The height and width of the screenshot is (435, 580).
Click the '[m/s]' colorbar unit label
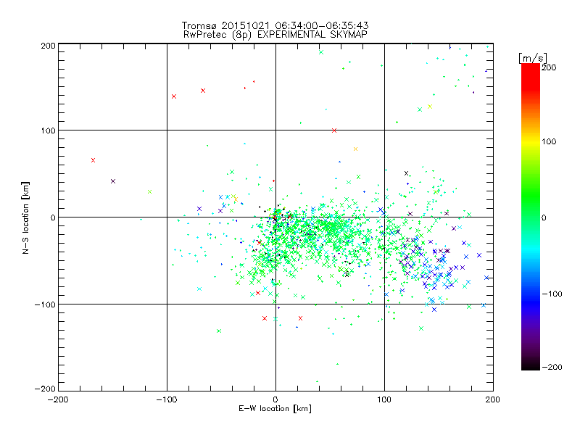click(533, 58)
